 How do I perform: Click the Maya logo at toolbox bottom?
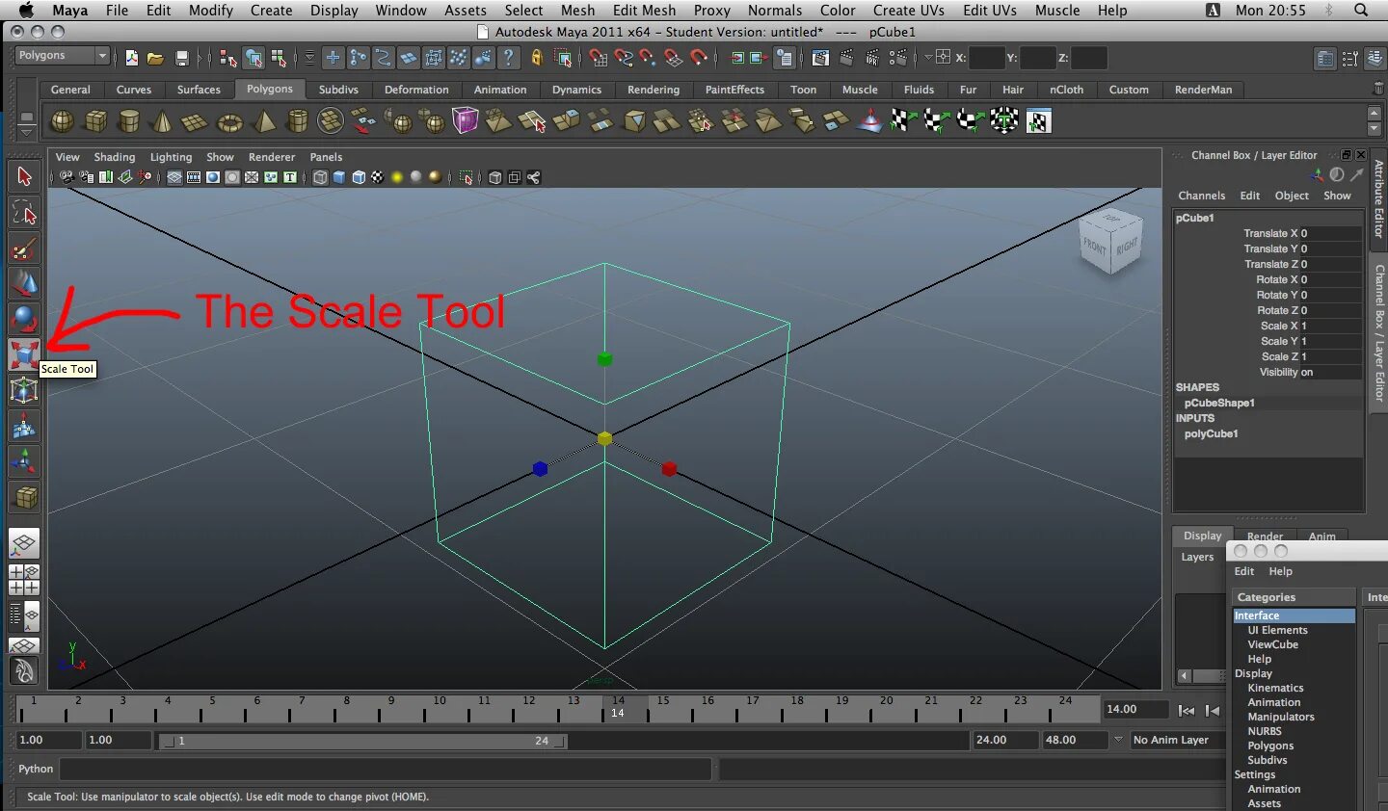click(x=24, y=670)
